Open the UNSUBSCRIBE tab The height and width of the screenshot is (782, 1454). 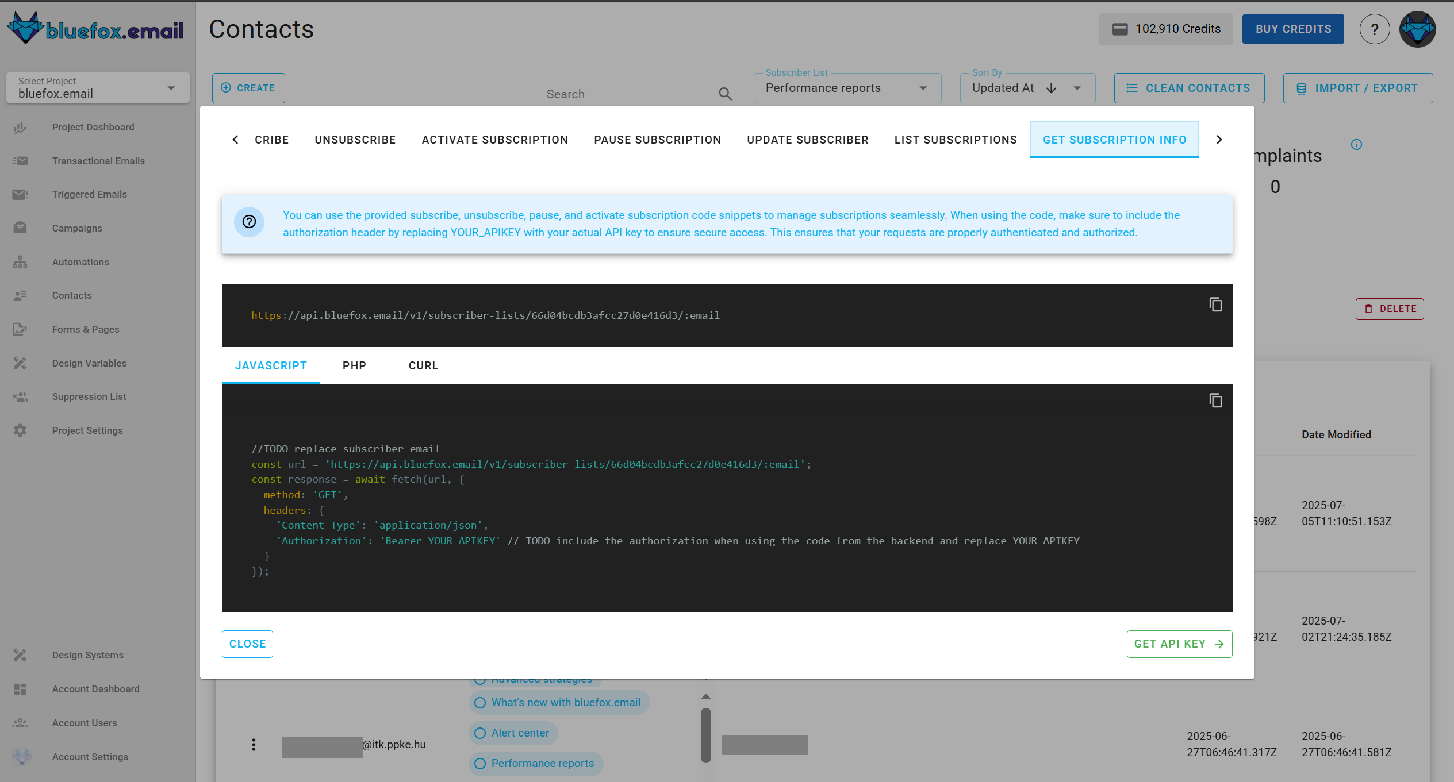pyautogui.click(x=355, y=140)
